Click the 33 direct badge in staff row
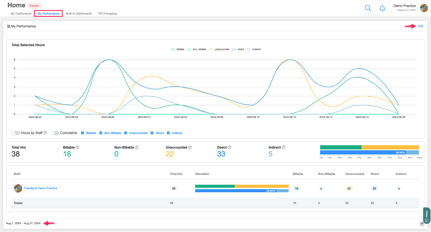The height and width of the screenshot is (232, 431). tap(374, 188)
